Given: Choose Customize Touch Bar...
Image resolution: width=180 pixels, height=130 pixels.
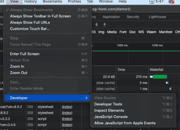Looking at the screenshot, I should (x=47, y=29).
